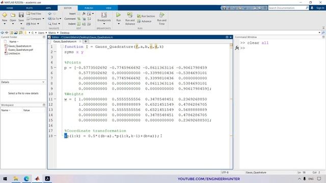
Task: Search current folder with magnifier icon
Action: click(x=323, y=33)
